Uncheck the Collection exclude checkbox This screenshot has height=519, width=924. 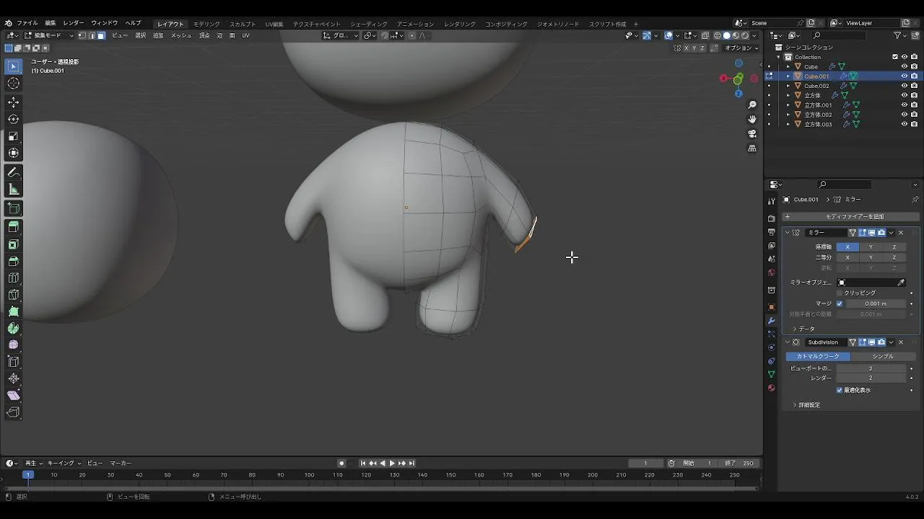895,57
